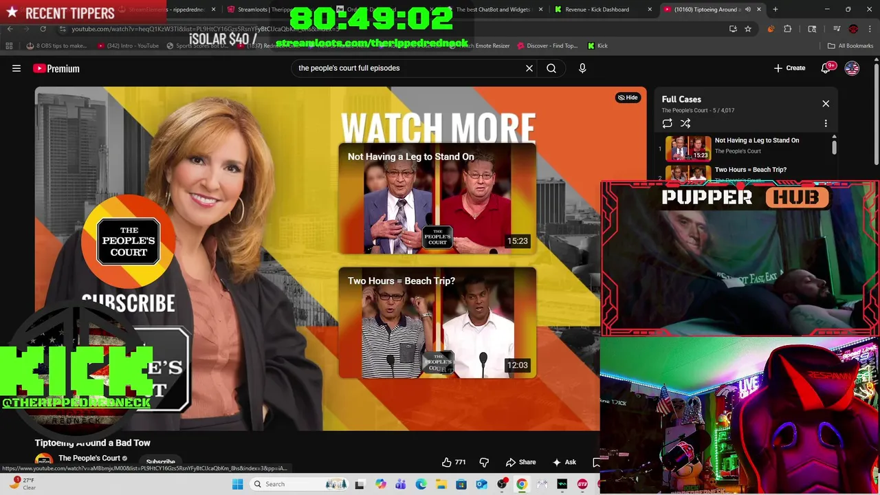Screen dimensions: 880x495
Task: Open YouTube notifications bell
Action: pos(826,68)
